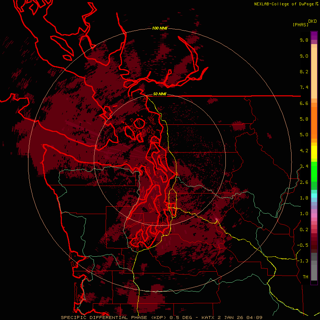Image resolution: width=320 pixels, height=320 pixels.
Task: Select the -0.5 scale label
Action: 303,245
